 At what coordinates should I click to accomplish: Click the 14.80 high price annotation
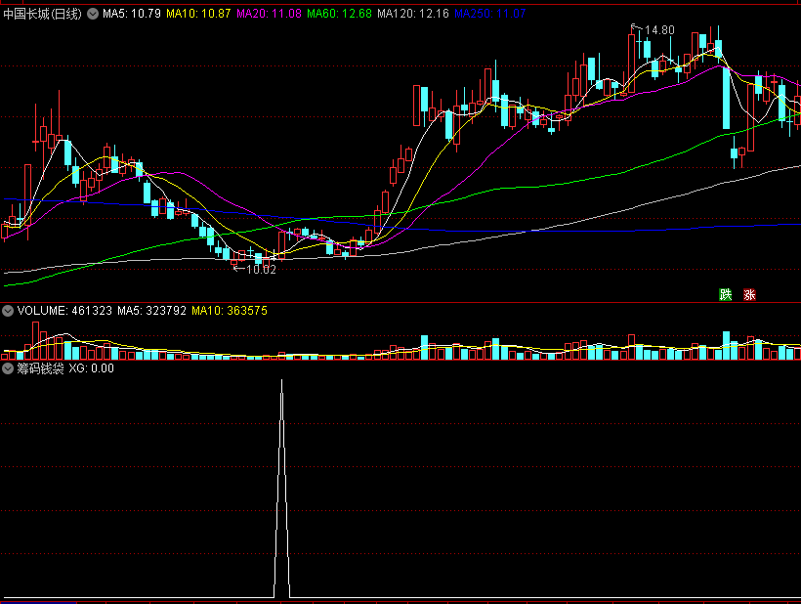[659, 30]
